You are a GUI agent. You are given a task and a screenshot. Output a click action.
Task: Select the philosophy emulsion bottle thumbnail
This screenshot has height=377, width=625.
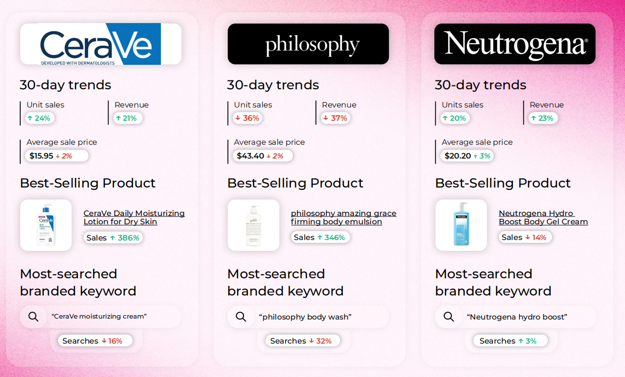coord(254,225)
